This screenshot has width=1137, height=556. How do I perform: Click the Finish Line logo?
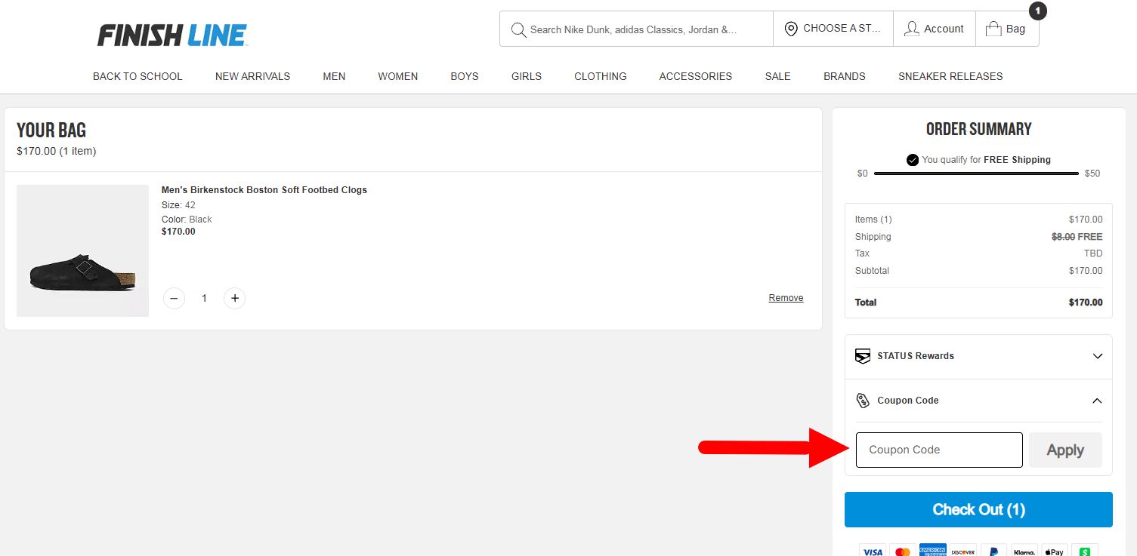[x=172, y=35]
